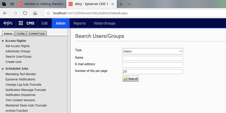The image size is (226, 113).
Task: Open the tab list chevron
Action: coord(129,4)
